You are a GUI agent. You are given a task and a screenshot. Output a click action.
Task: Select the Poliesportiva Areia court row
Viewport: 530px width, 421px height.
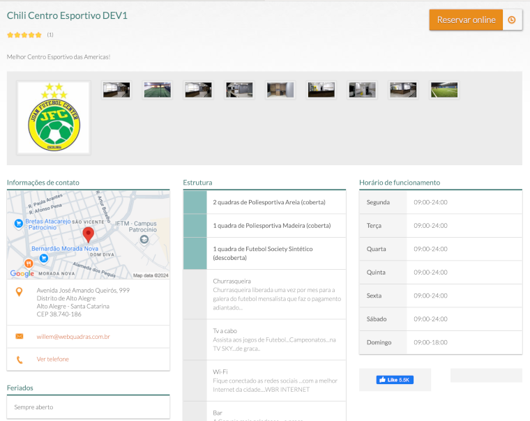point(268,202)
